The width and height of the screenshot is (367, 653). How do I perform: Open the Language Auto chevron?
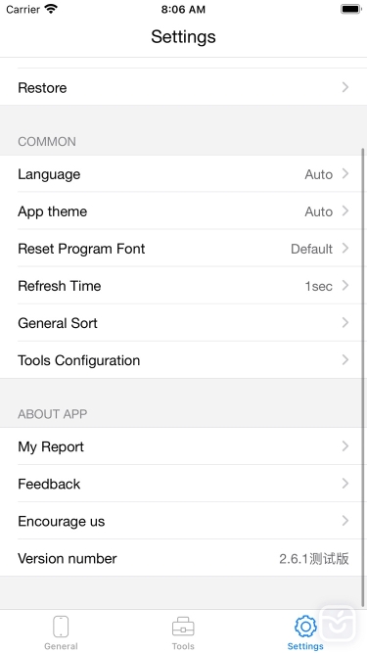coord(345,173)
